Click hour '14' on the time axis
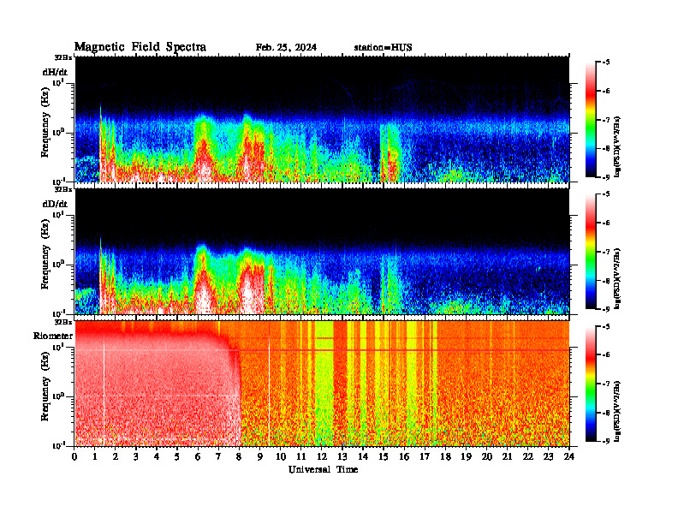 coord(363,456)
